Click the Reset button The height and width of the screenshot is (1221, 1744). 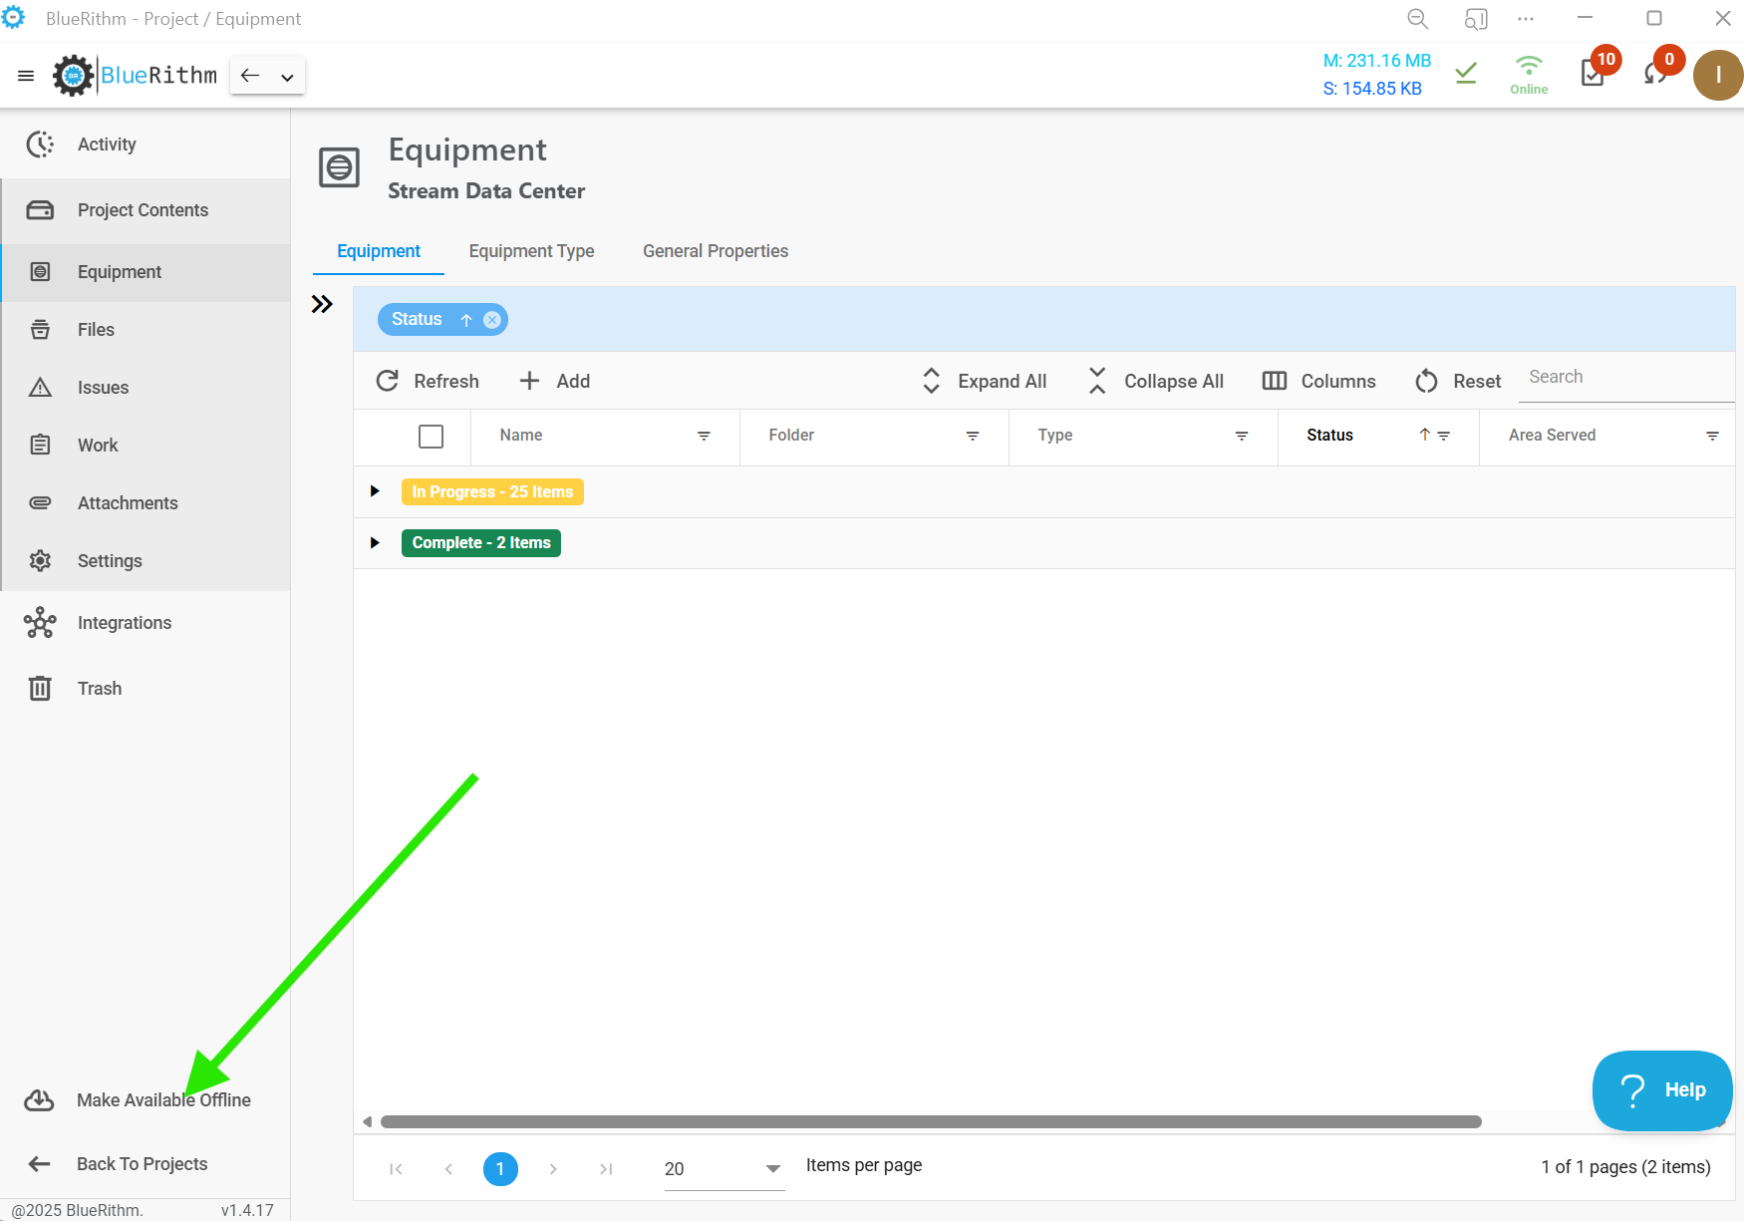pos(1458,381)
